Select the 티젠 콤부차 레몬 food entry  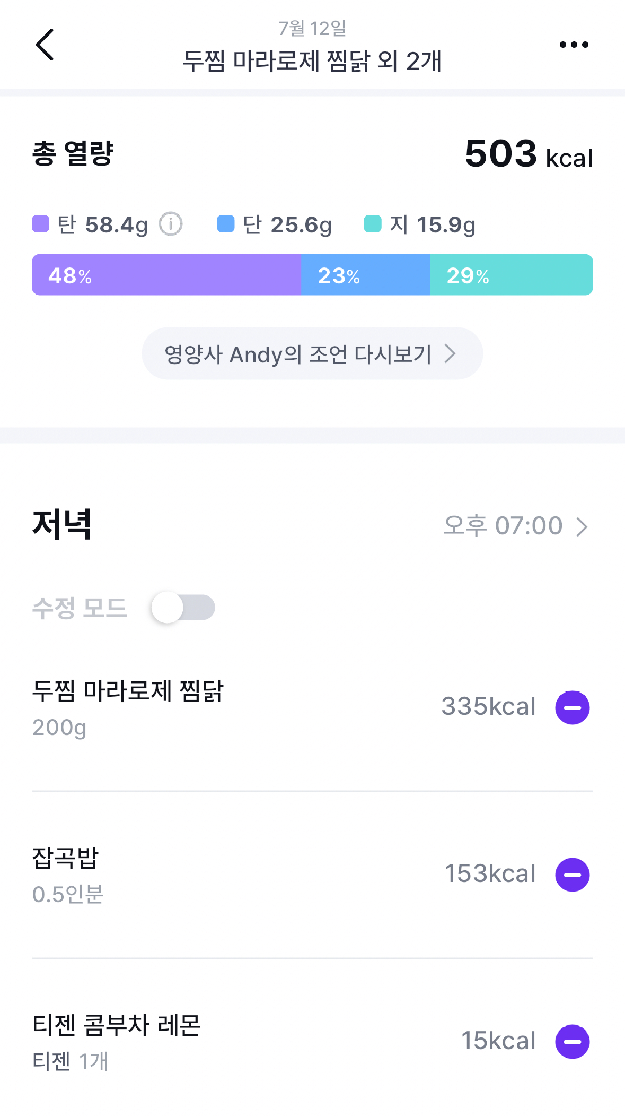[x=117, y=1025]
